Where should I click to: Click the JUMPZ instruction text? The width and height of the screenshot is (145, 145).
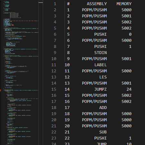[101, 89]
